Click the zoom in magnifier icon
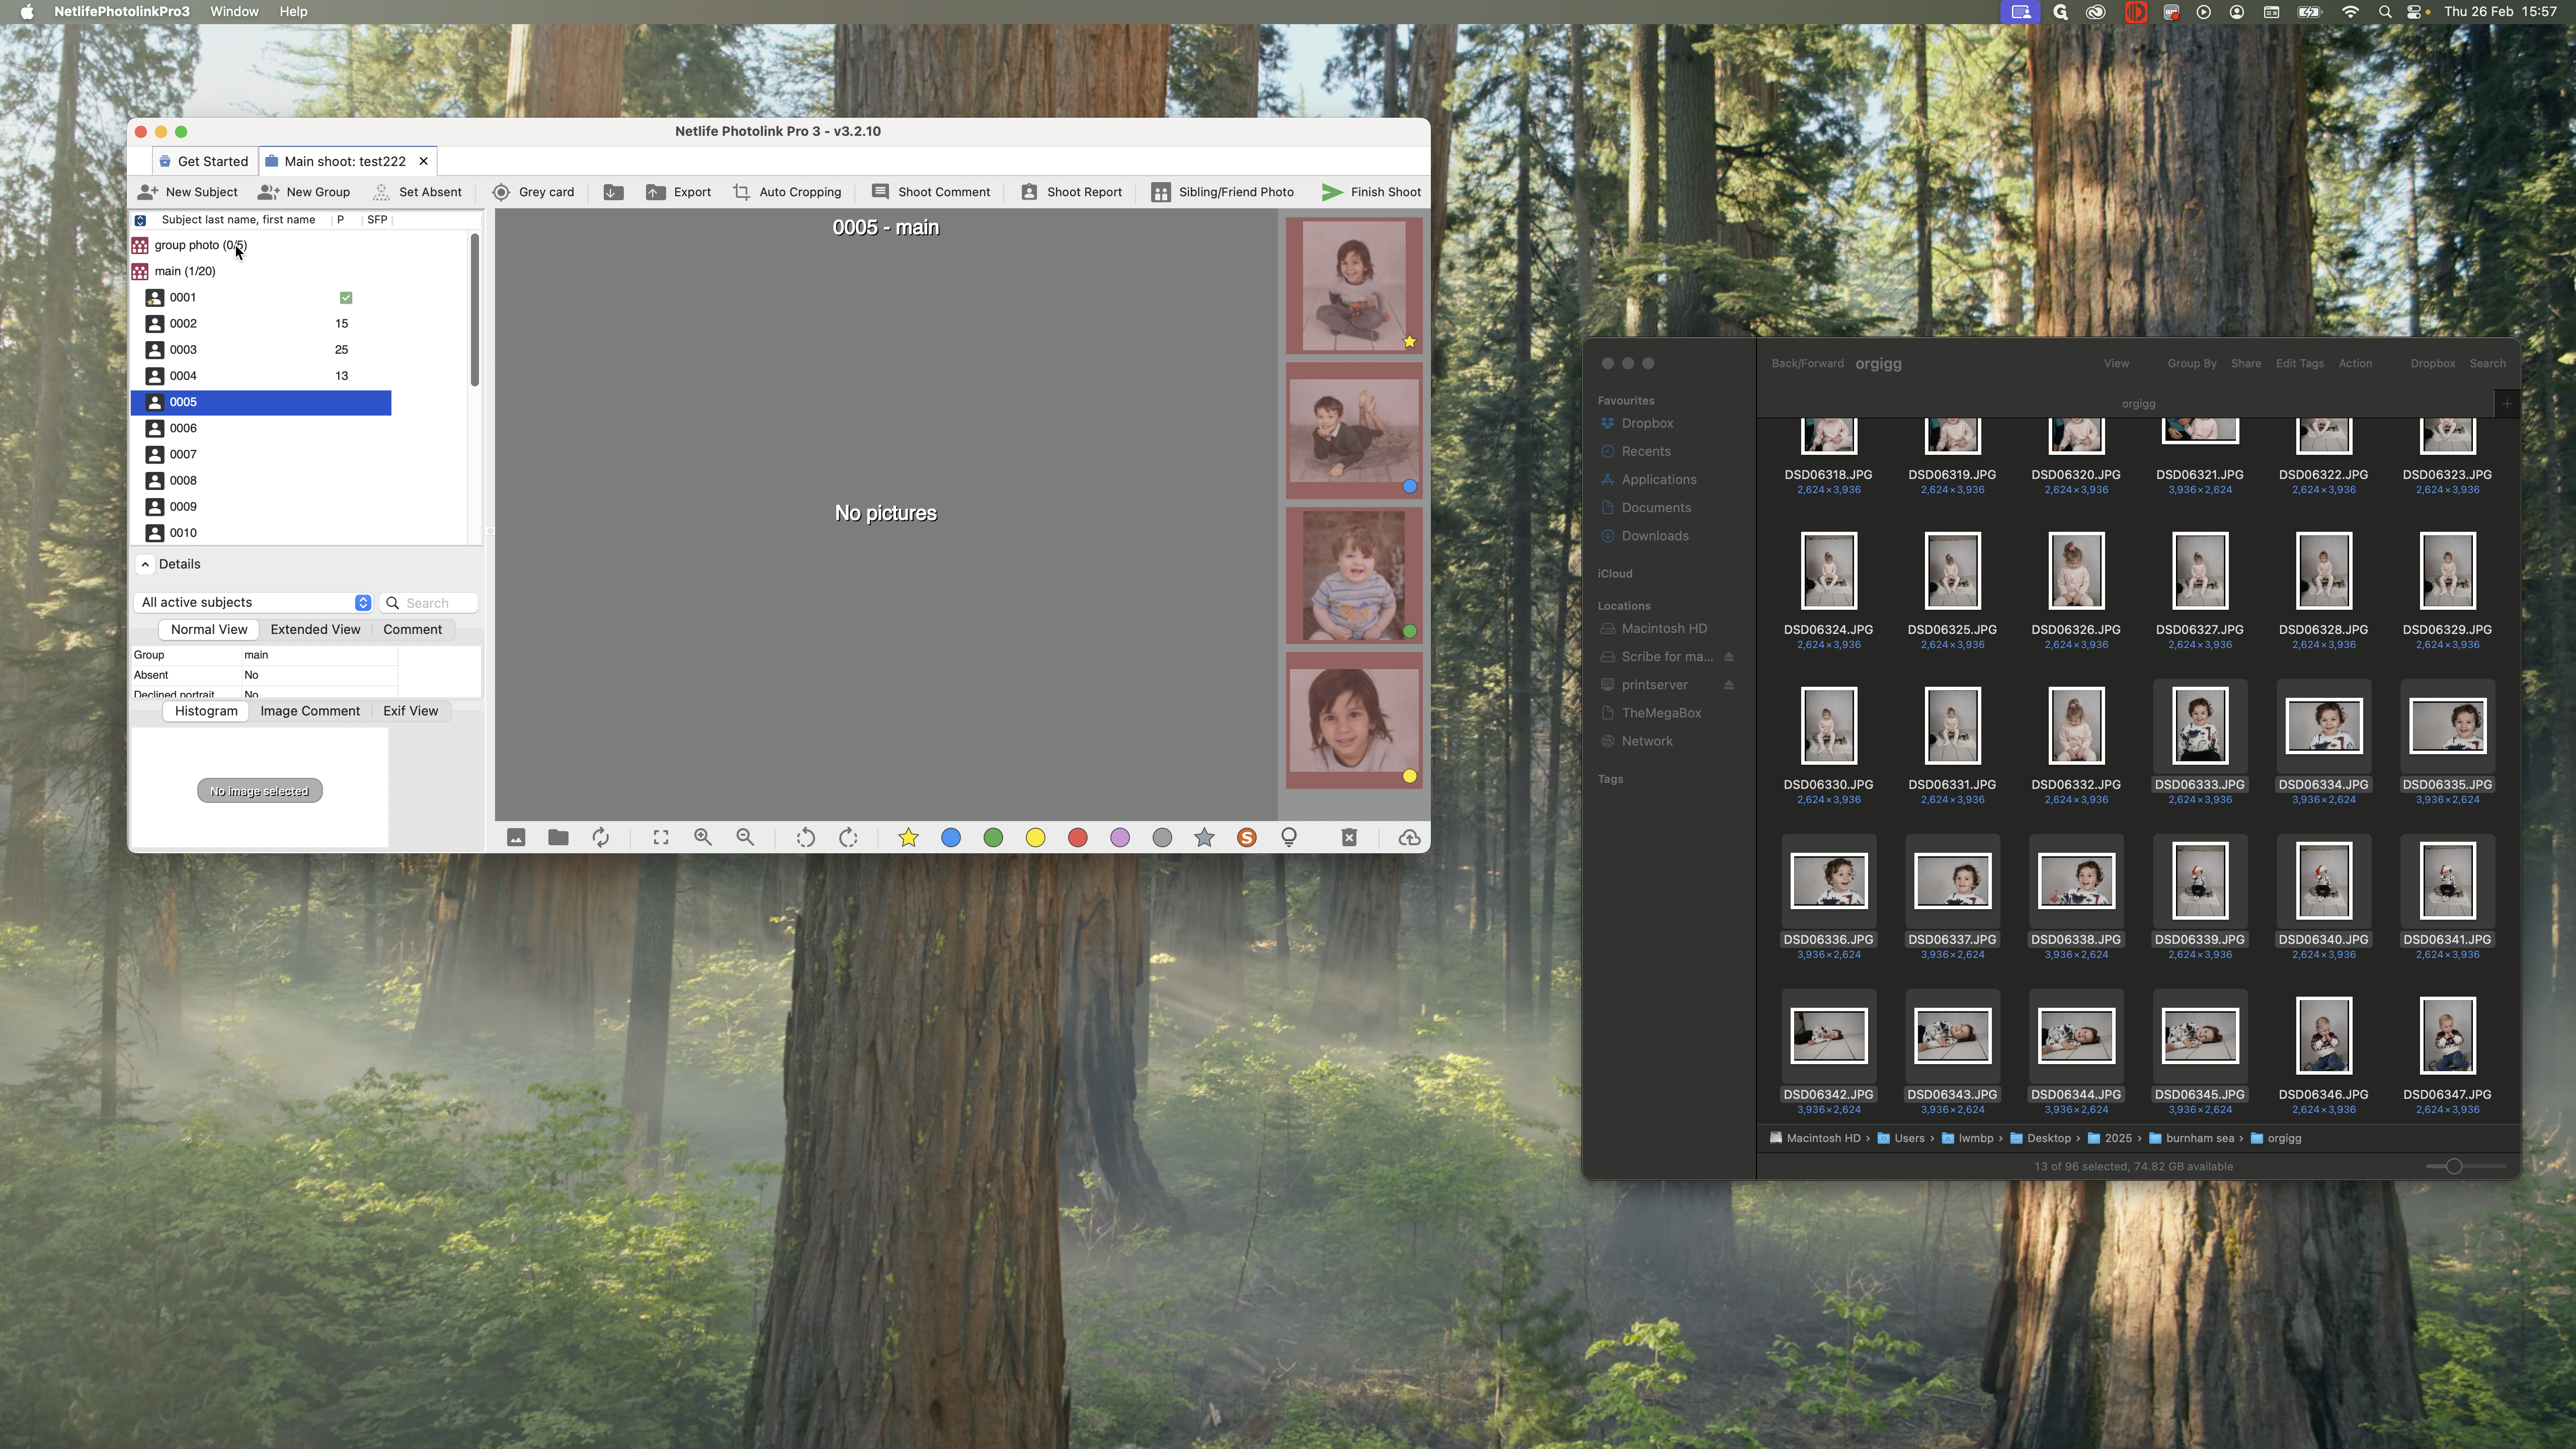Screen dimensions: 2576x1449 703,837
